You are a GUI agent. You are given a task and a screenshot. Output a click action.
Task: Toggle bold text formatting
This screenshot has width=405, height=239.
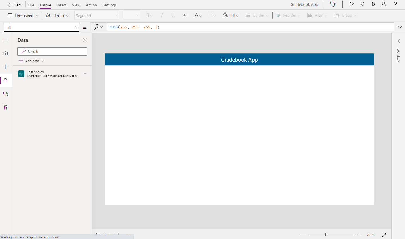(x=148, y=15)
